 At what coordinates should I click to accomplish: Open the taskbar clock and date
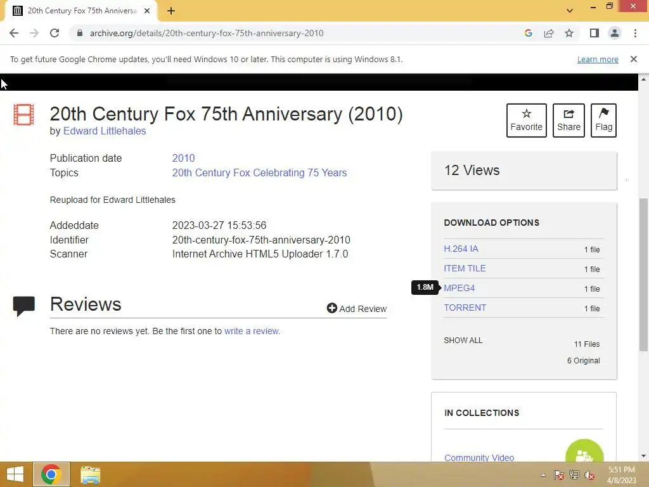(x=621, y=475)
